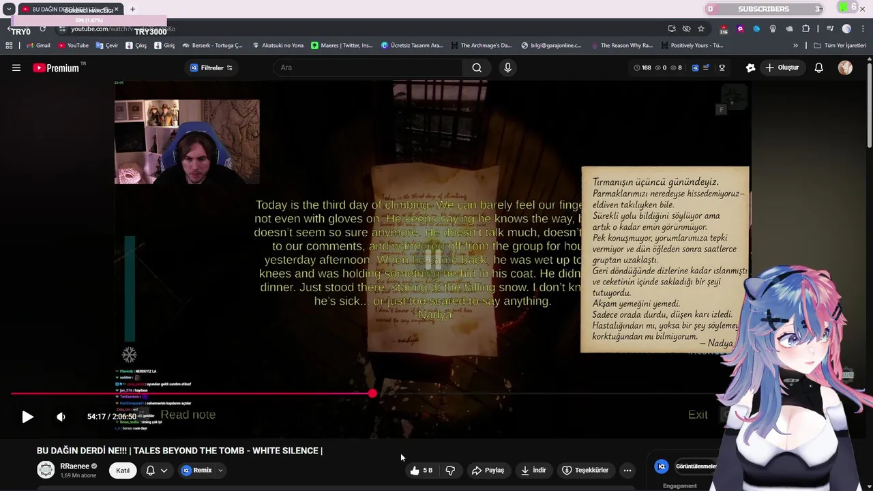Install app via the screen-arrow icon

click(672, 29)
